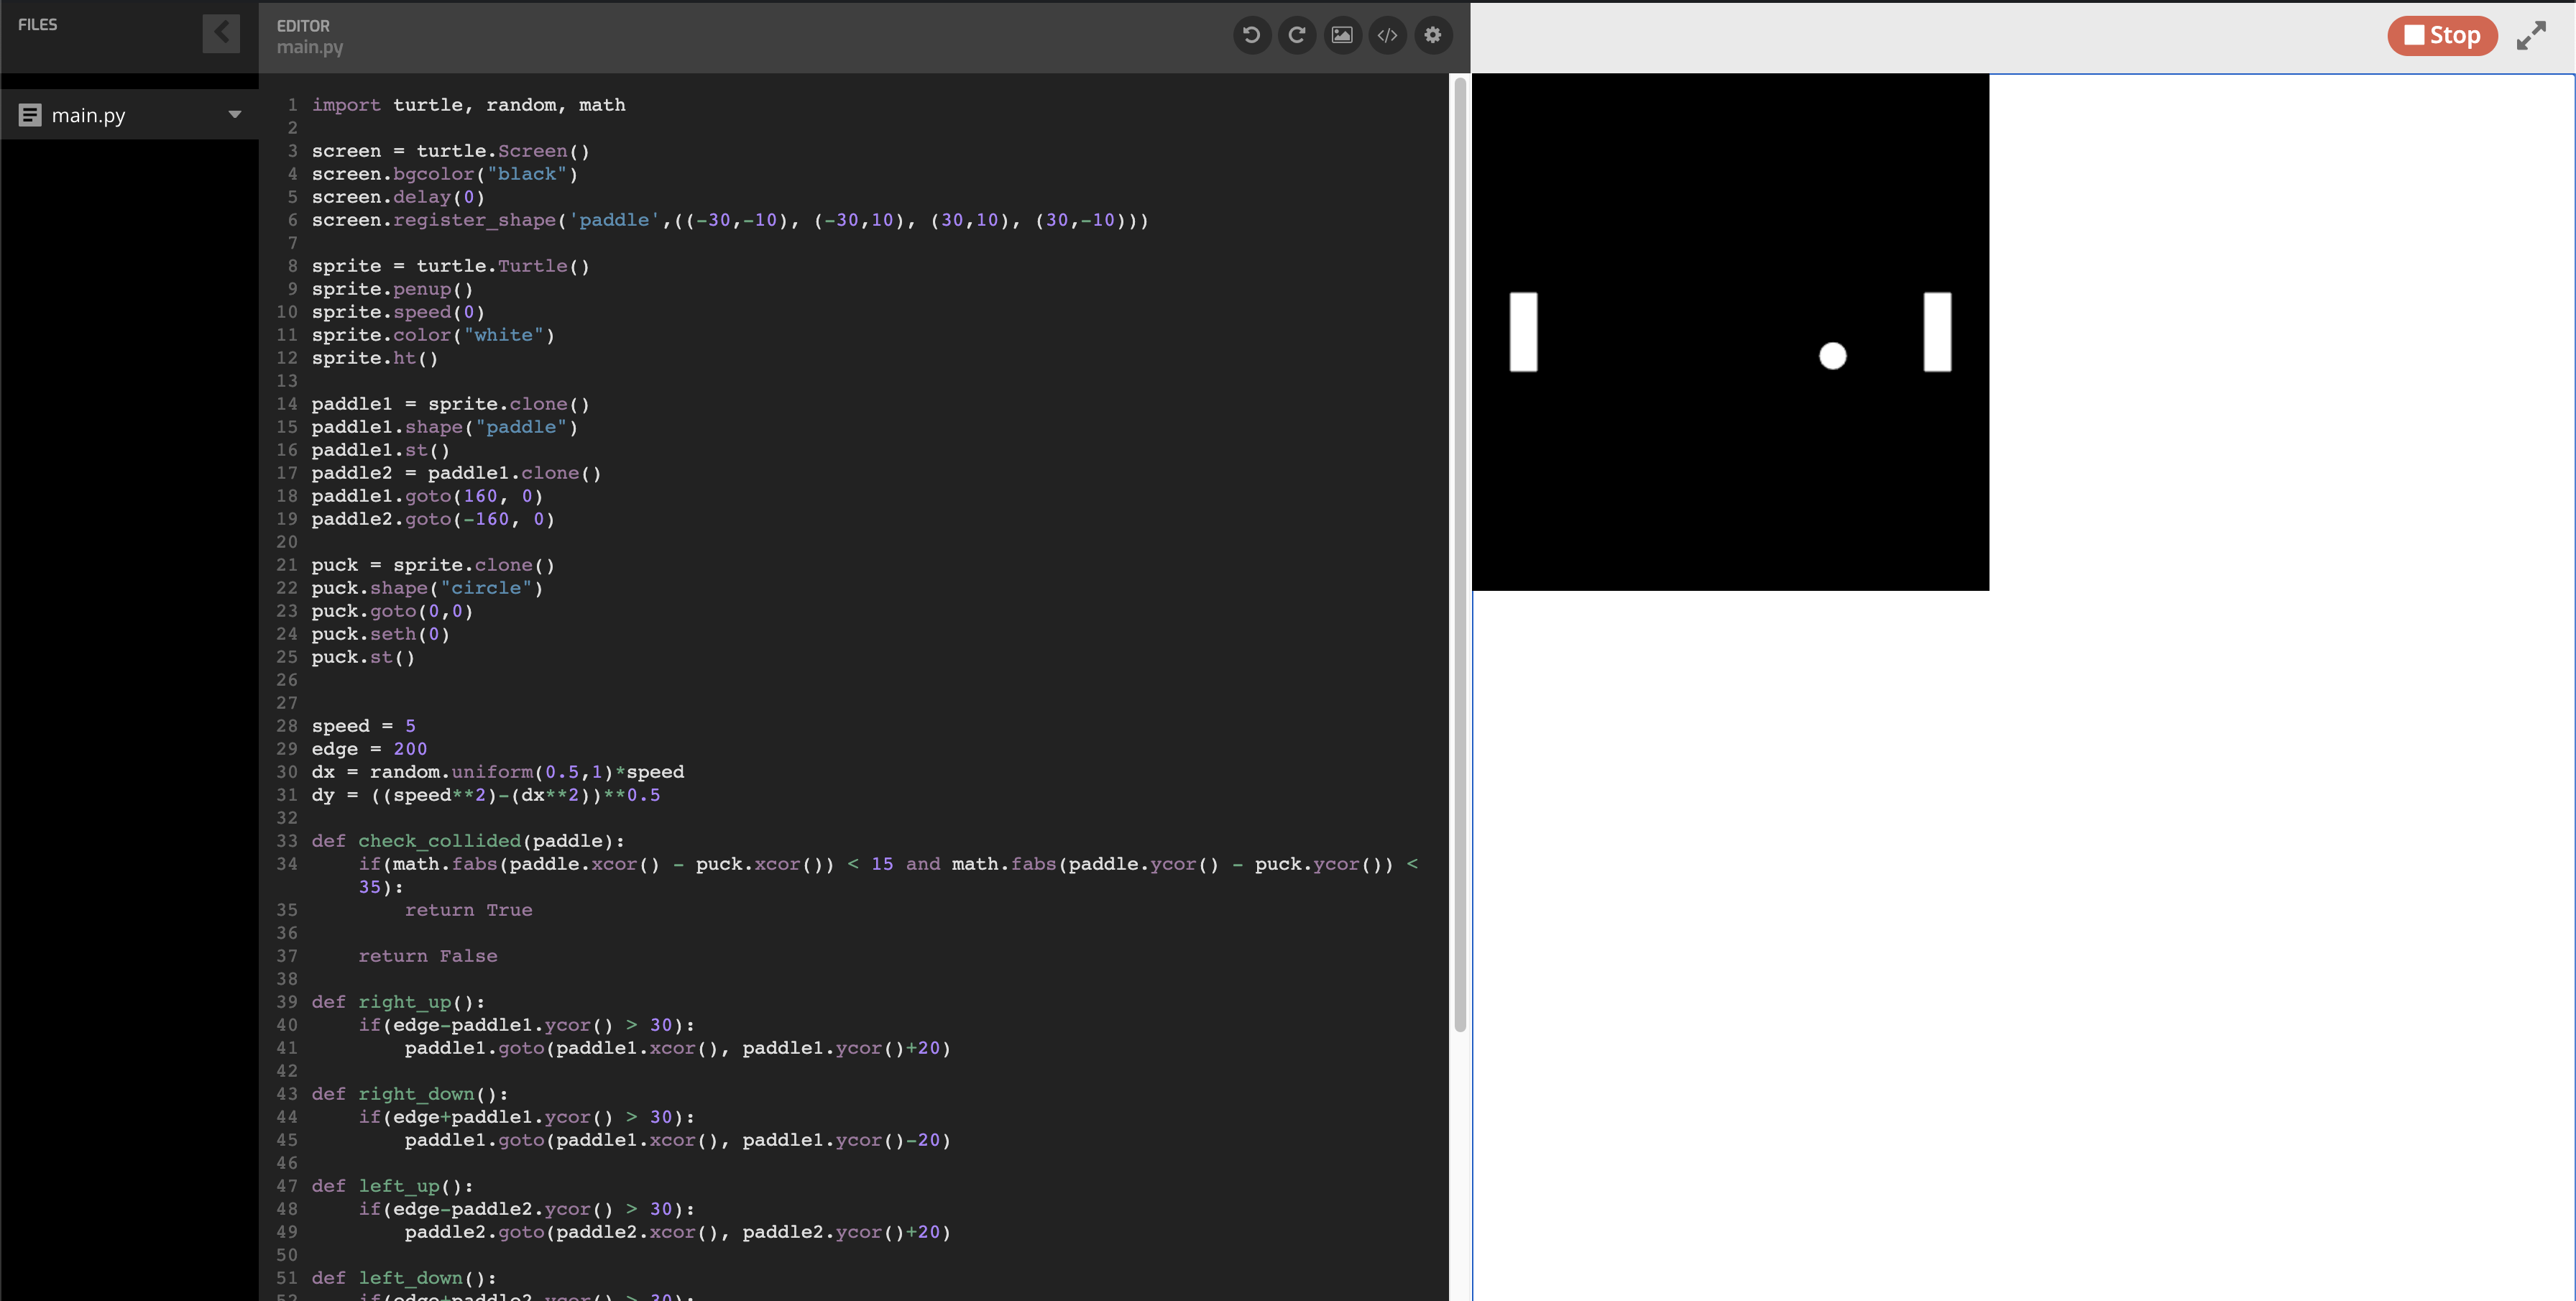Open editor settings gear icon
This screenshot has width=2576, height=1301.
[1433, 35]
